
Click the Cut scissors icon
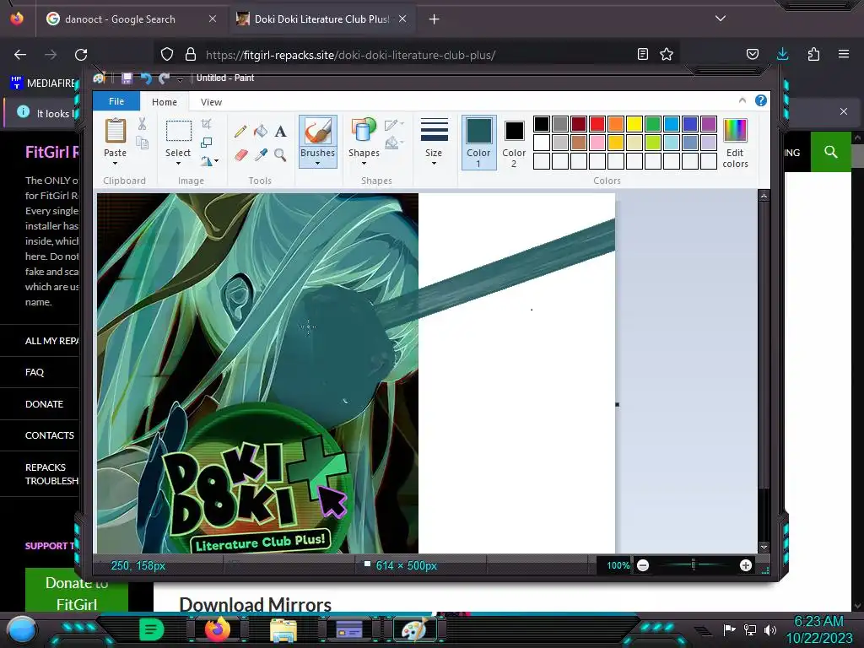[x=142, y=124]
